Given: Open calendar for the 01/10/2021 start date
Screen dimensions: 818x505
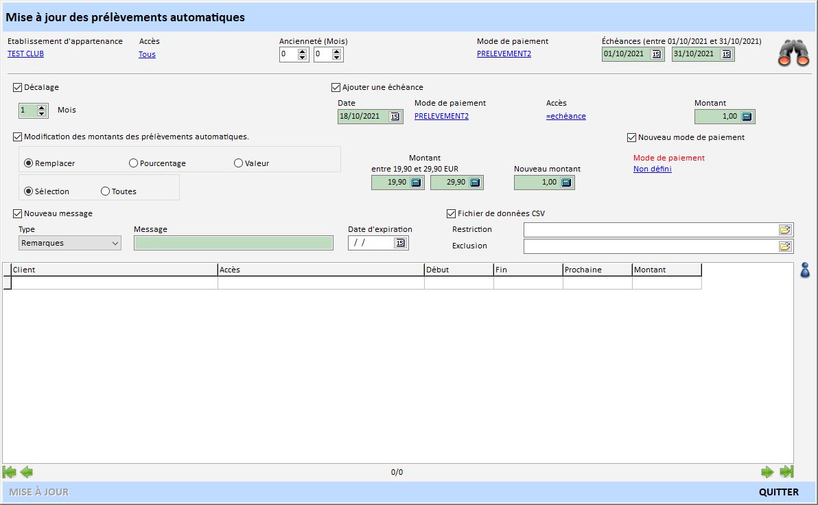Looking at the screenshot, I should 656,54.
